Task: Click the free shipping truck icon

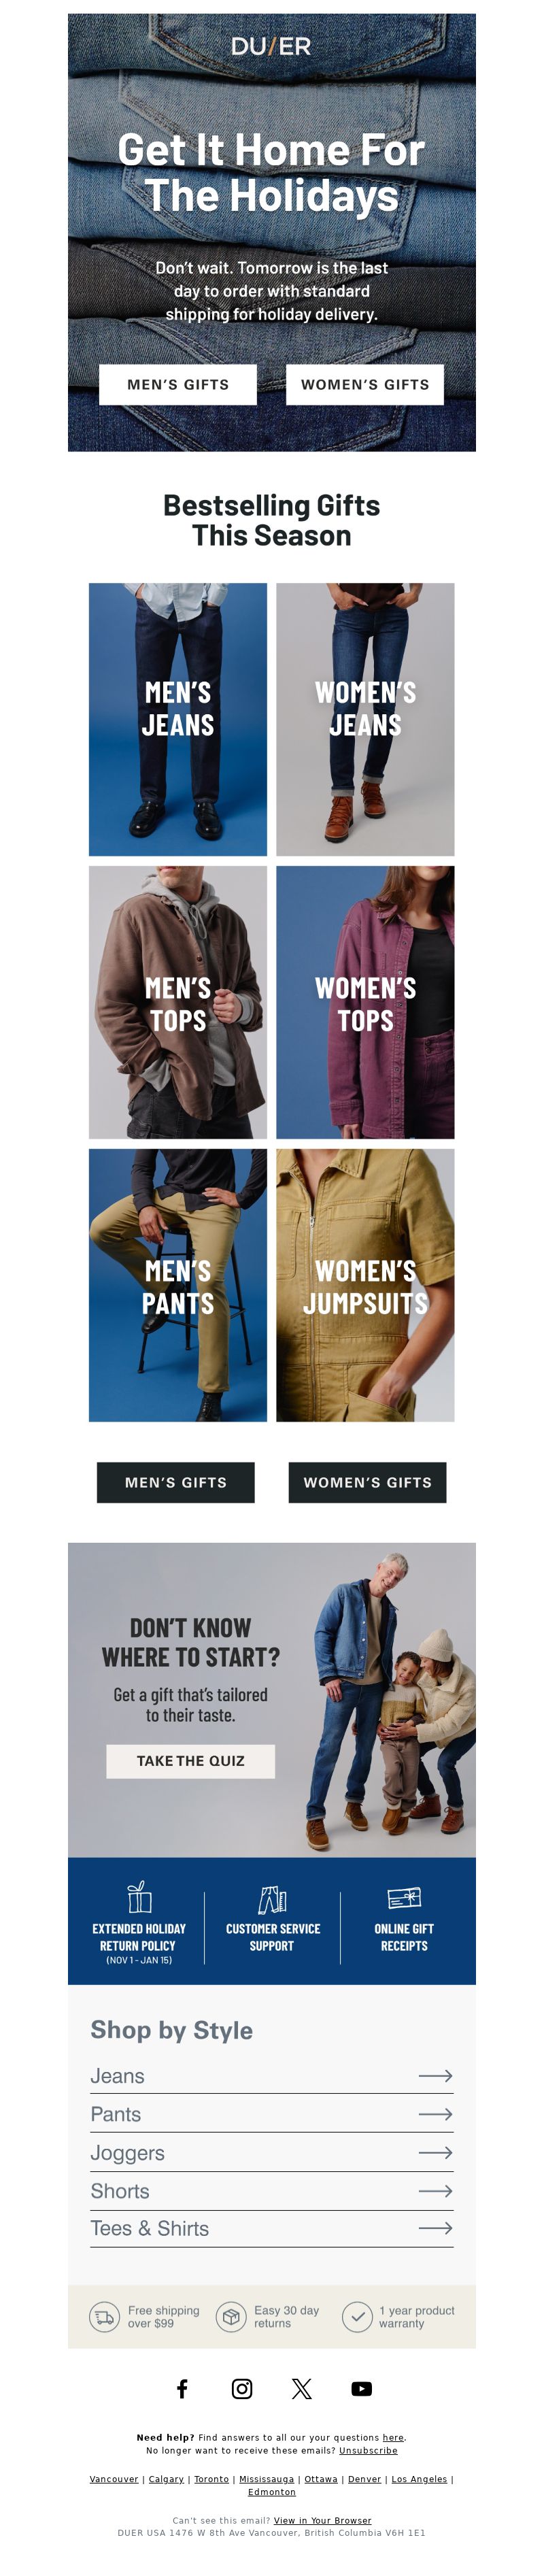Action: click(105, 2317)
